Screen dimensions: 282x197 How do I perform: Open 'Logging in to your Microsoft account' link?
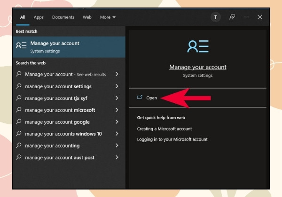[x=172, y=139]
